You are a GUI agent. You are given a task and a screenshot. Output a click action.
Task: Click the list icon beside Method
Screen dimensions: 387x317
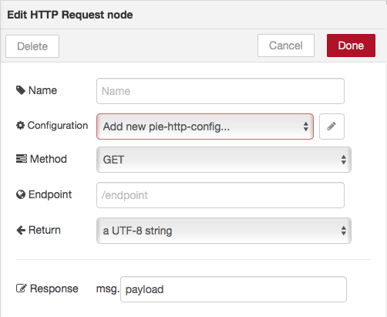[x=22, y=159]
